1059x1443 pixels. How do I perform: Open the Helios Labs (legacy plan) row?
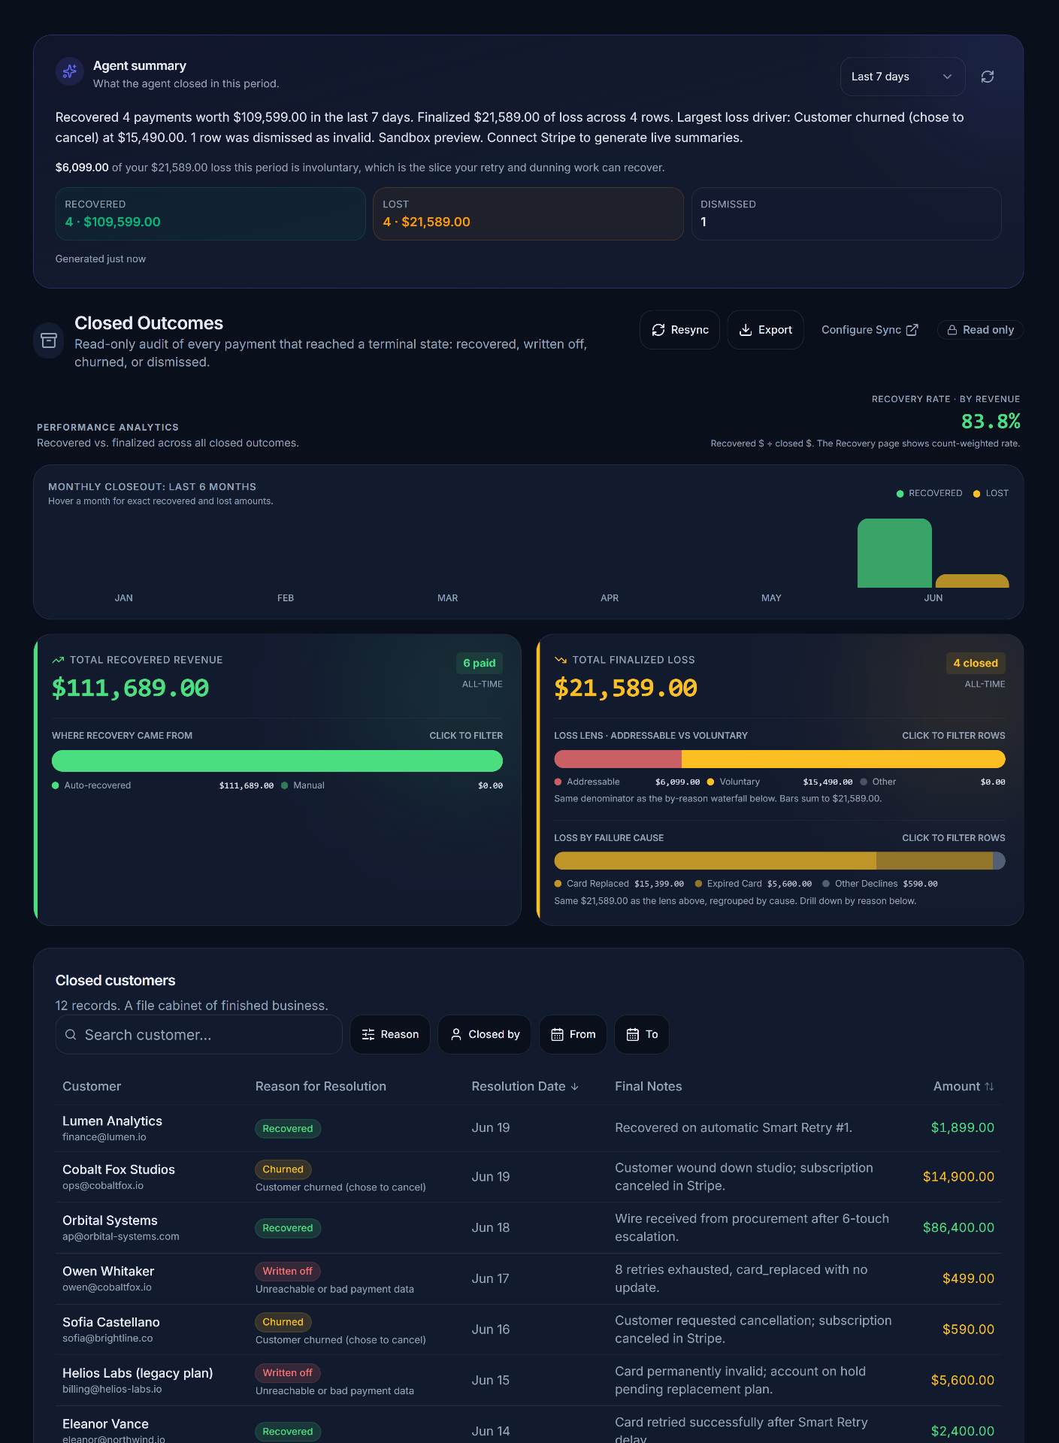click(528, 1381)
